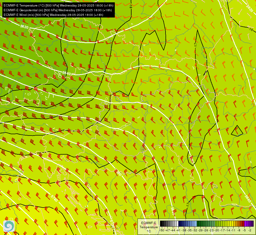The width and height of the screenshot is (256, 235).
Task: Click the 5720 geopotential contour label
Action: [x=112, y=224]
